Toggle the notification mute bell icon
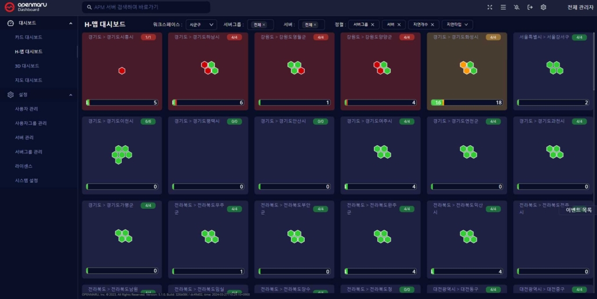 click(516, 7)
